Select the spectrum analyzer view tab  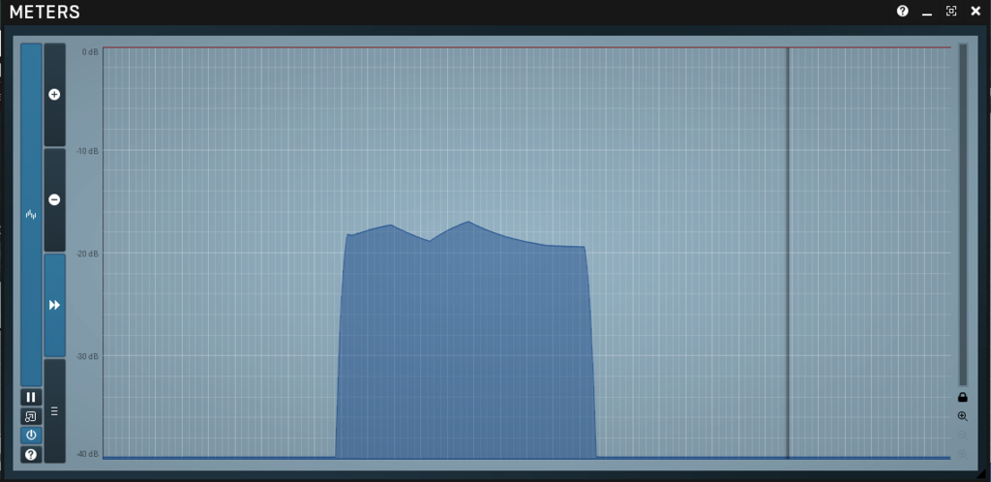tap(31, 214)
